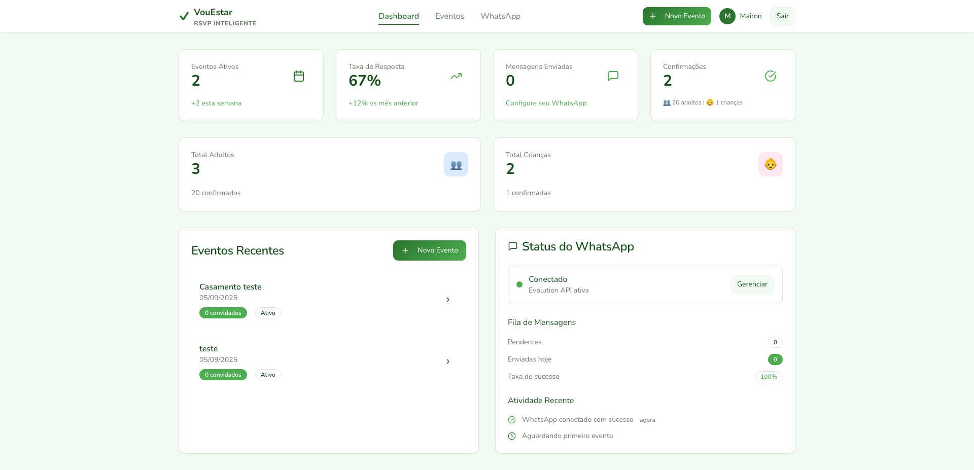The height and width of the screenshot is (470, 974).
Task: Click the VouEstar checkmark logo
Action: [x=184, y=16]
